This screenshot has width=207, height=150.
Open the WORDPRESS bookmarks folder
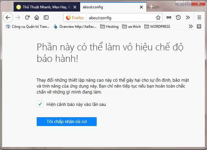coord(157,27)
